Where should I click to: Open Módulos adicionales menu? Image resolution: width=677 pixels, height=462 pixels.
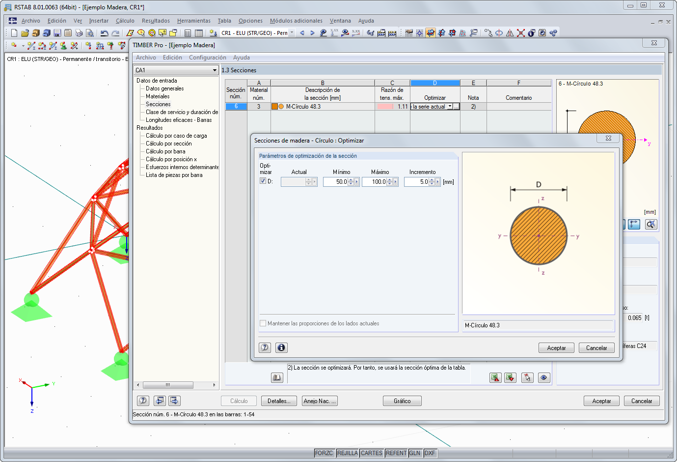(296, 21)
